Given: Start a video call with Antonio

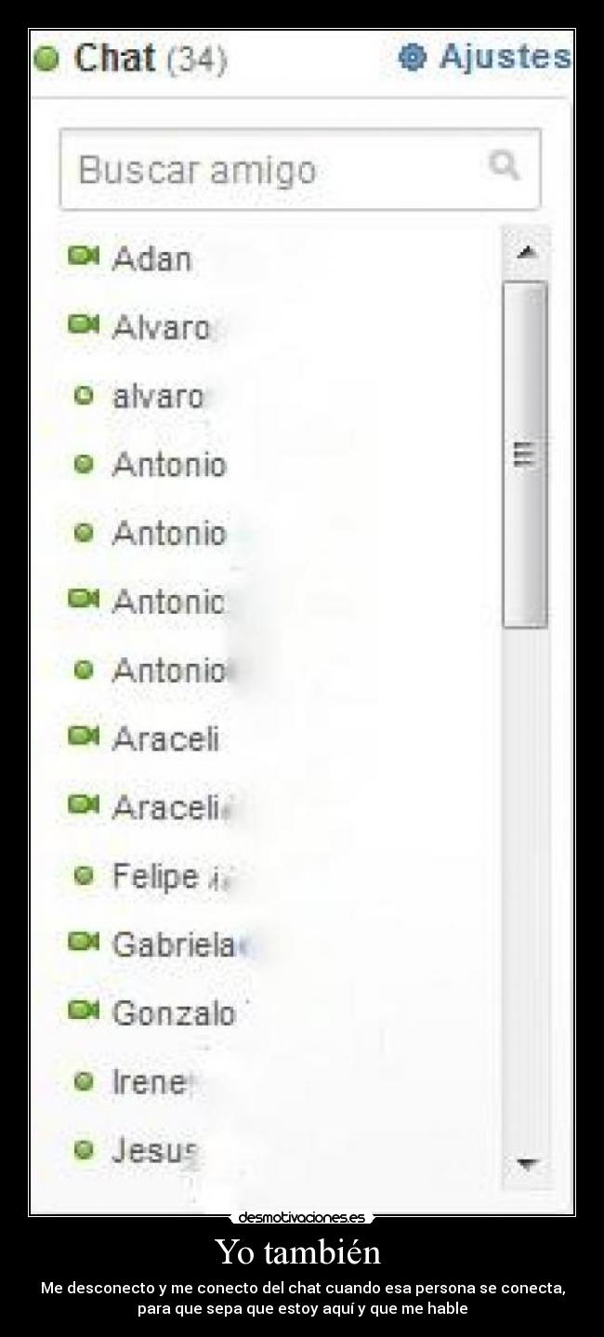Looking at the screenshot, I should coord(84,601).
